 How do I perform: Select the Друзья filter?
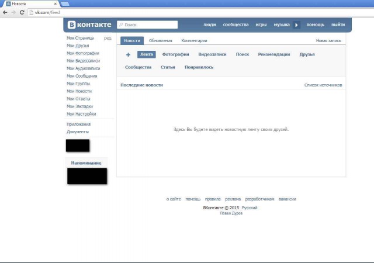307,54
